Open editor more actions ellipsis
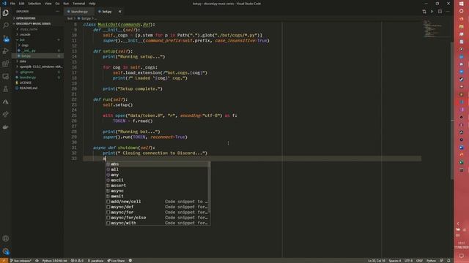469x263 pixels. pyautogui.click(x=448, y=12)
